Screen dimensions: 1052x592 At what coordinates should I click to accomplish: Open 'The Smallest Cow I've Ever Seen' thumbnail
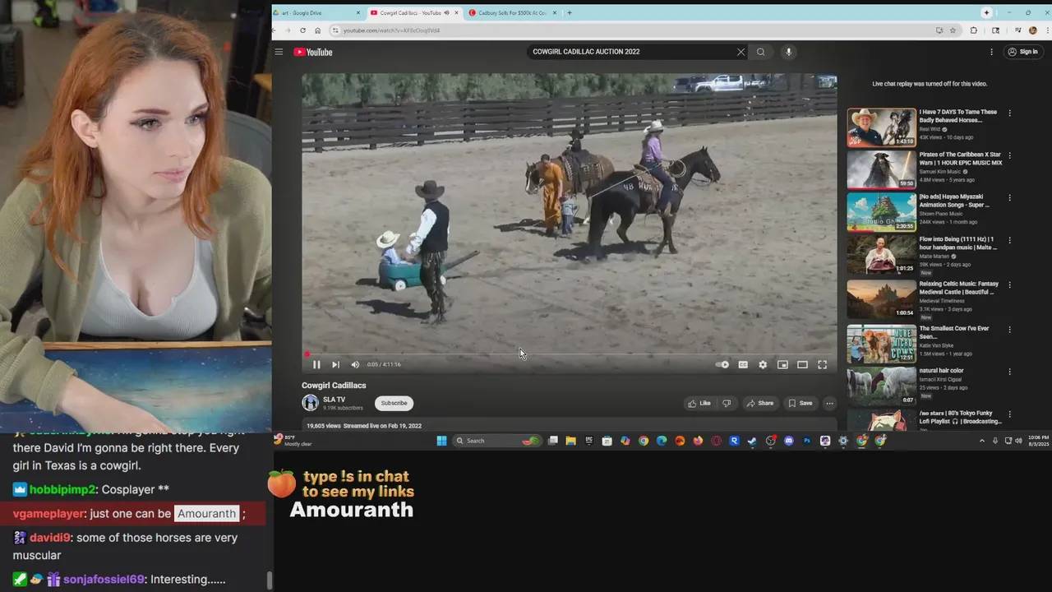click(881, 344)
